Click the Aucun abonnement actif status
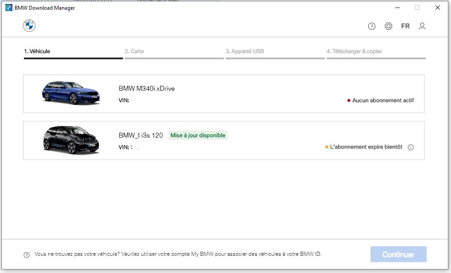 point(383,100)
